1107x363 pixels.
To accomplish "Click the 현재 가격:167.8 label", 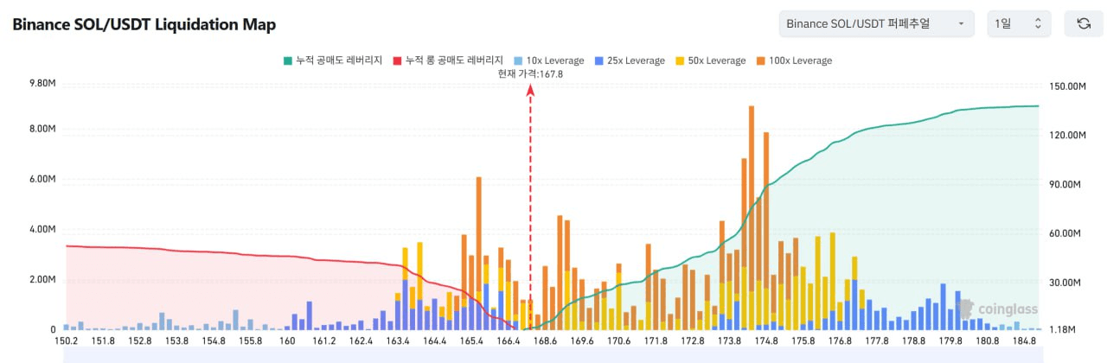I will (x=530, y=74).
